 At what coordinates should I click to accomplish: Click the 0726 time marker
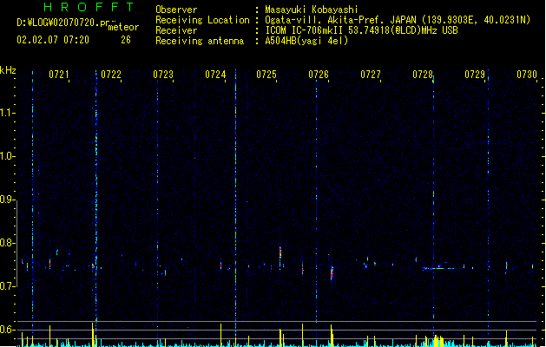(x=319, y=75)
